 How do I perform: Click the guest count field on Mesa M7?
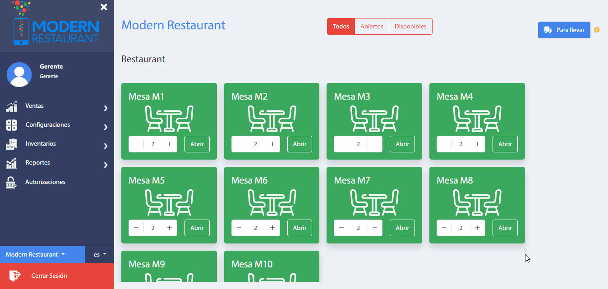tap(358, 228)
